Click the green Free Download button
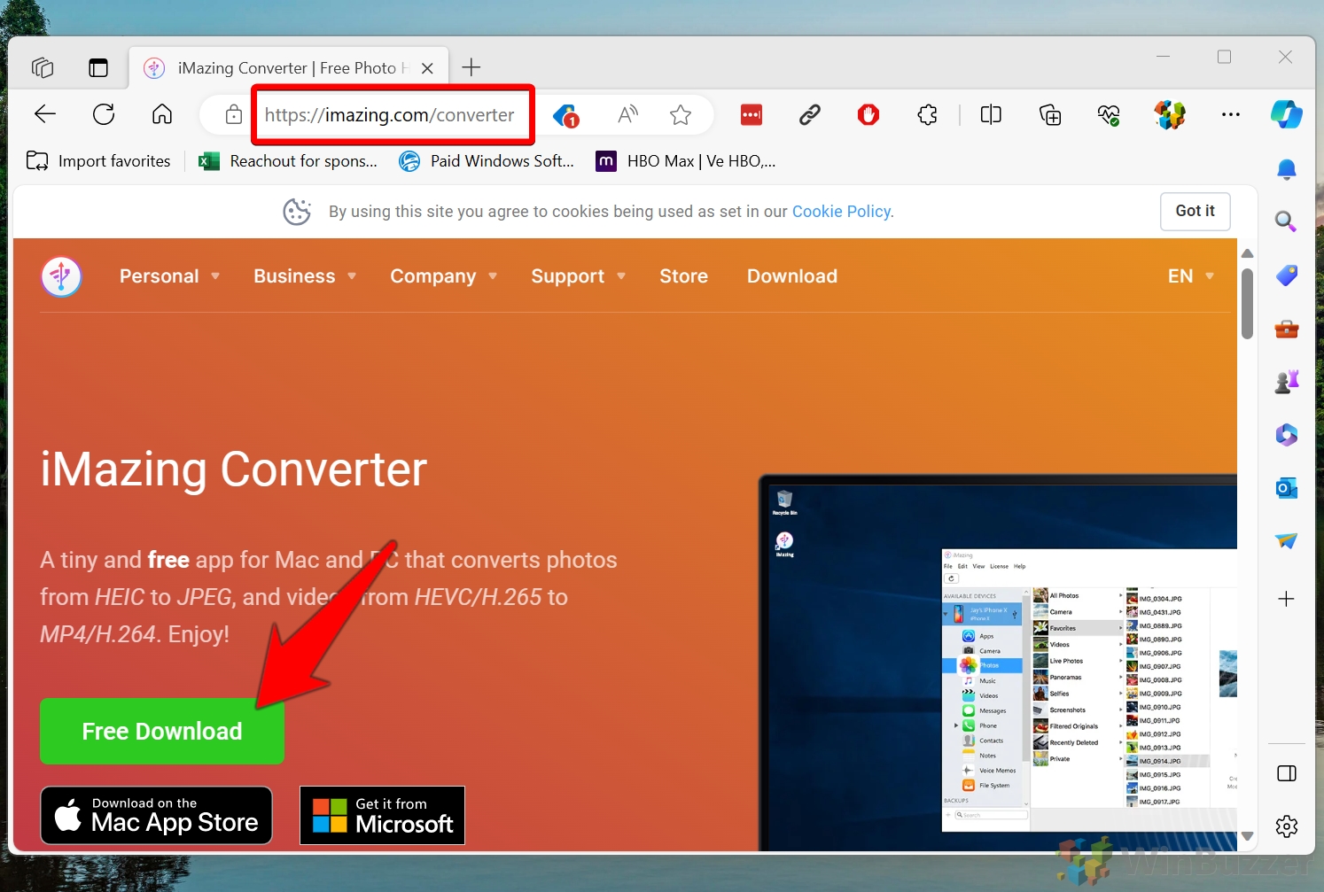 (162, 732)
